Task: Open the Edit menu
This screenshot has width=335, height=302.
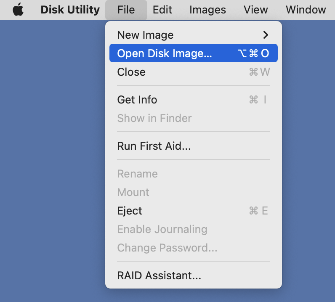Action: [162, 10]
